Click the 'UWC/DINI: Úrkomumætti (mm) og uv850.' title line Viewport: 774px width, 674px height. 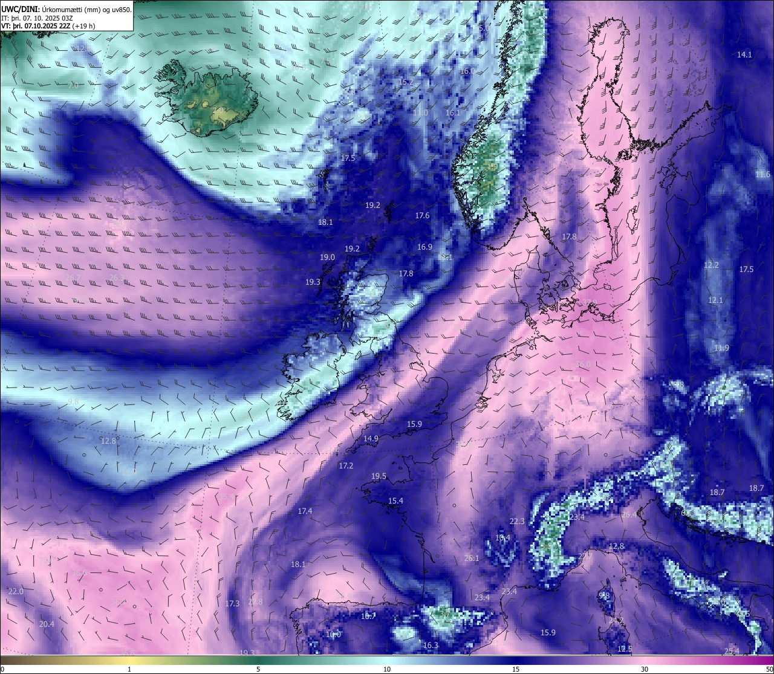tap(66, 9)
